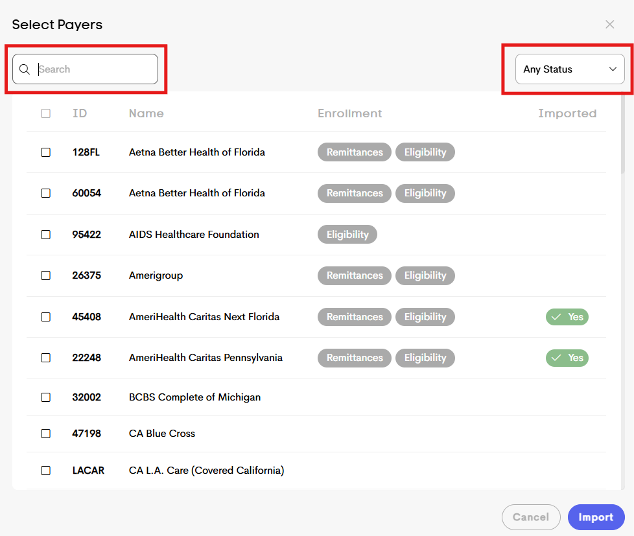Close the Select Payers dialog
The width and height of the screenshot is (634, 536).
click(610, 24)
